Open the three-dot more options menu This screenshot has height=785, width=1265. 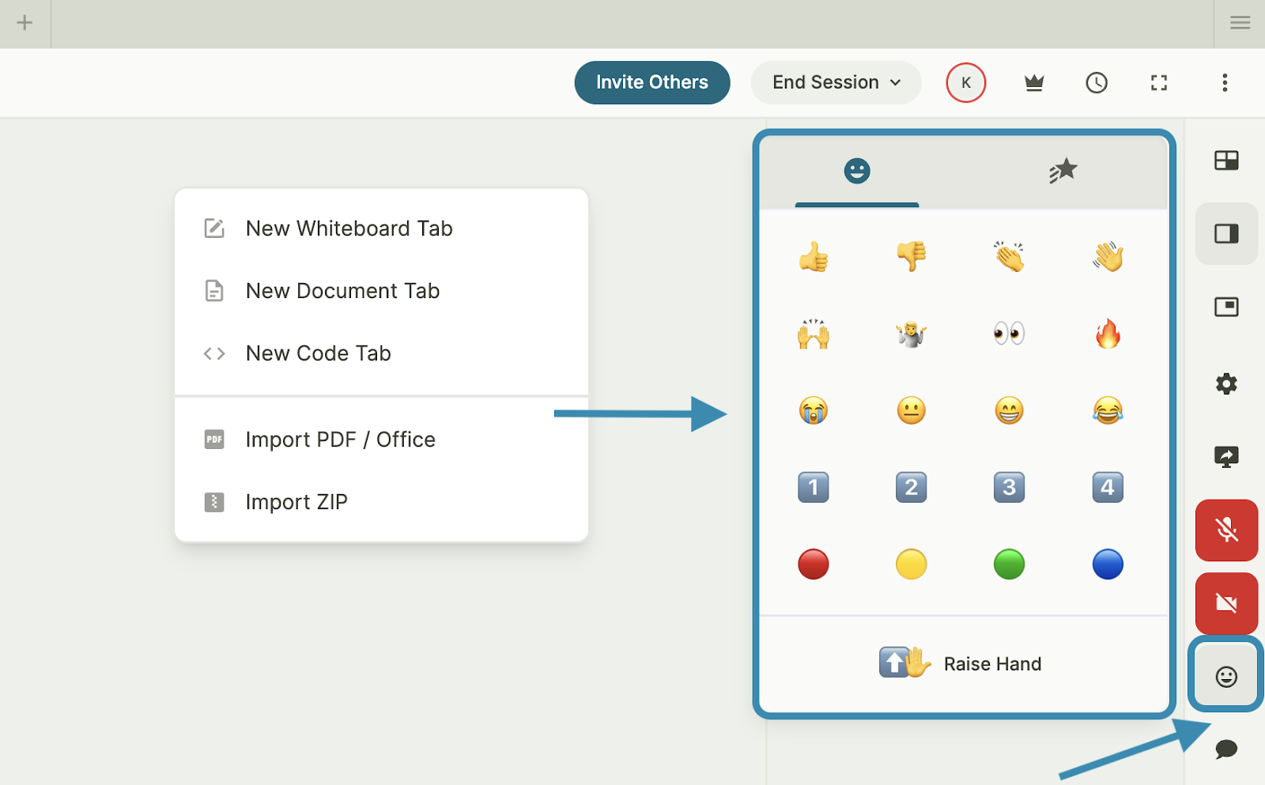1224,83
